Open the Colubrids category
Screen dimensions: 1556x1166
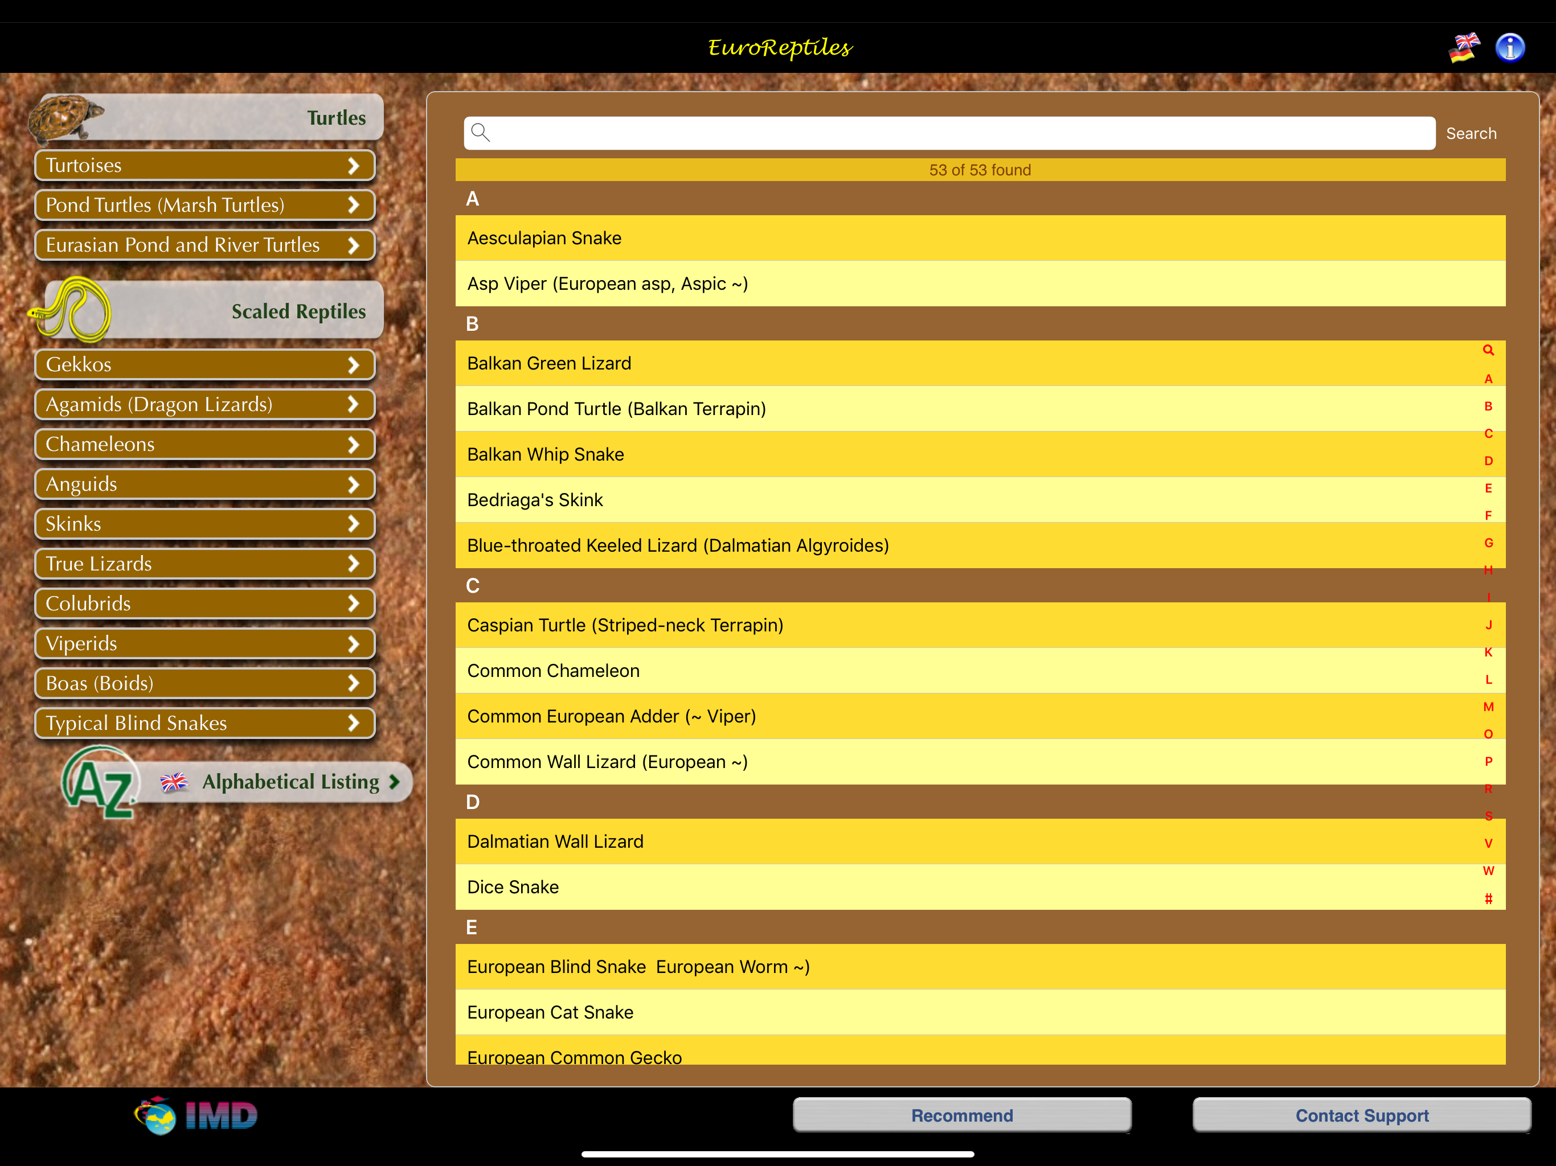[x=204, y=603]
